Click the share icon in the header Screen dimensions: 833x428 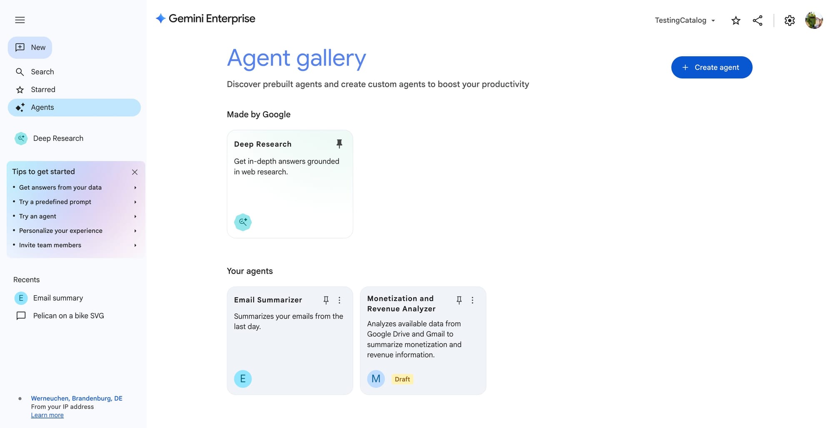[x=758, y=20]
